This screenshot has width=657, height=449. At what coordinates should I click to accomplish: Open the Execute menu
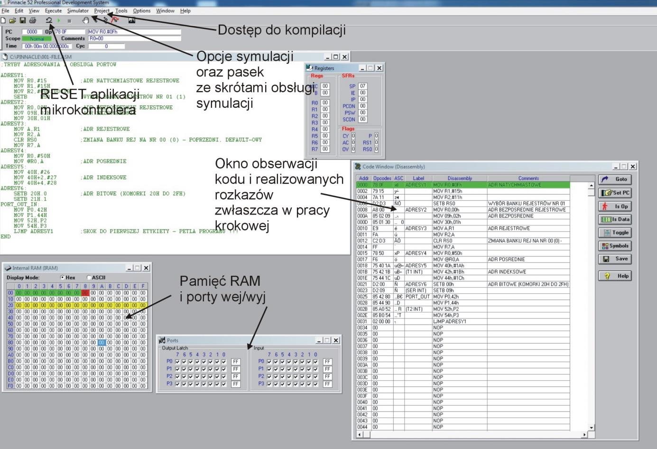tap(53, 10)
